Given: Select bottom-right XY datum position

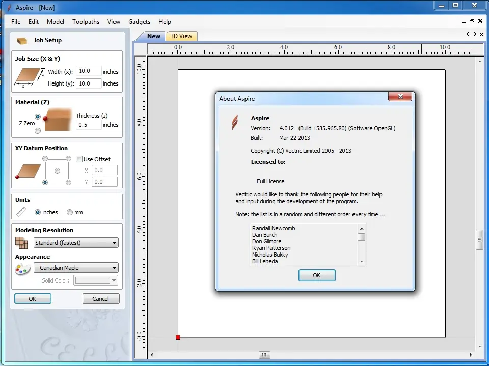Looking at the screenshot, I should click(69, 182).
